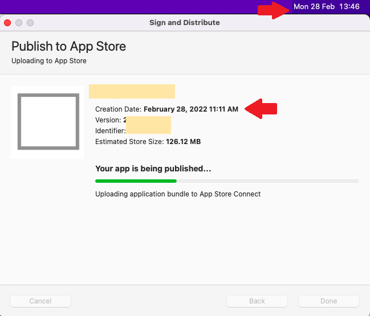
Task: Click the 'Sign and Distribute' window title
Action: coord(184,23)
